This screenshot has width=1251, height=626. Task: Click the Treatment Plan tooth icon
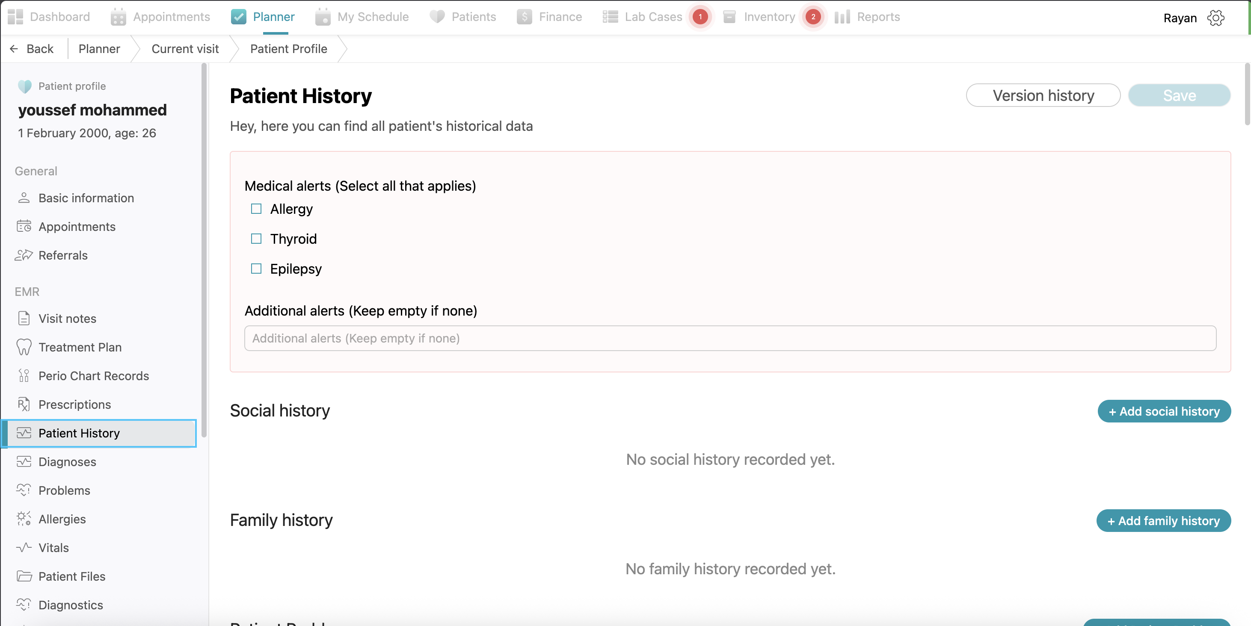point(24,347)
